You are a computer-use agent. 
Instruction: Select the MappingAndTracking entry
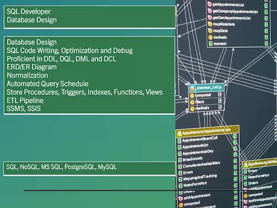pyautogui.click(x=200, y=177)
